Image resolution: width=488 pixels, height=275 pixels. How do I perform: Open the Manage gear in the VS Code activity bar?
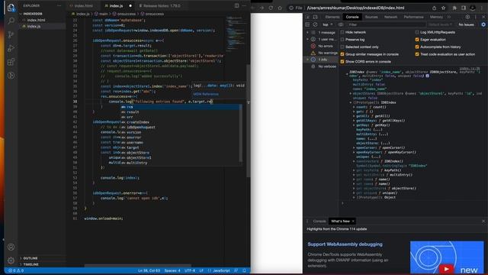pos(11,260)
